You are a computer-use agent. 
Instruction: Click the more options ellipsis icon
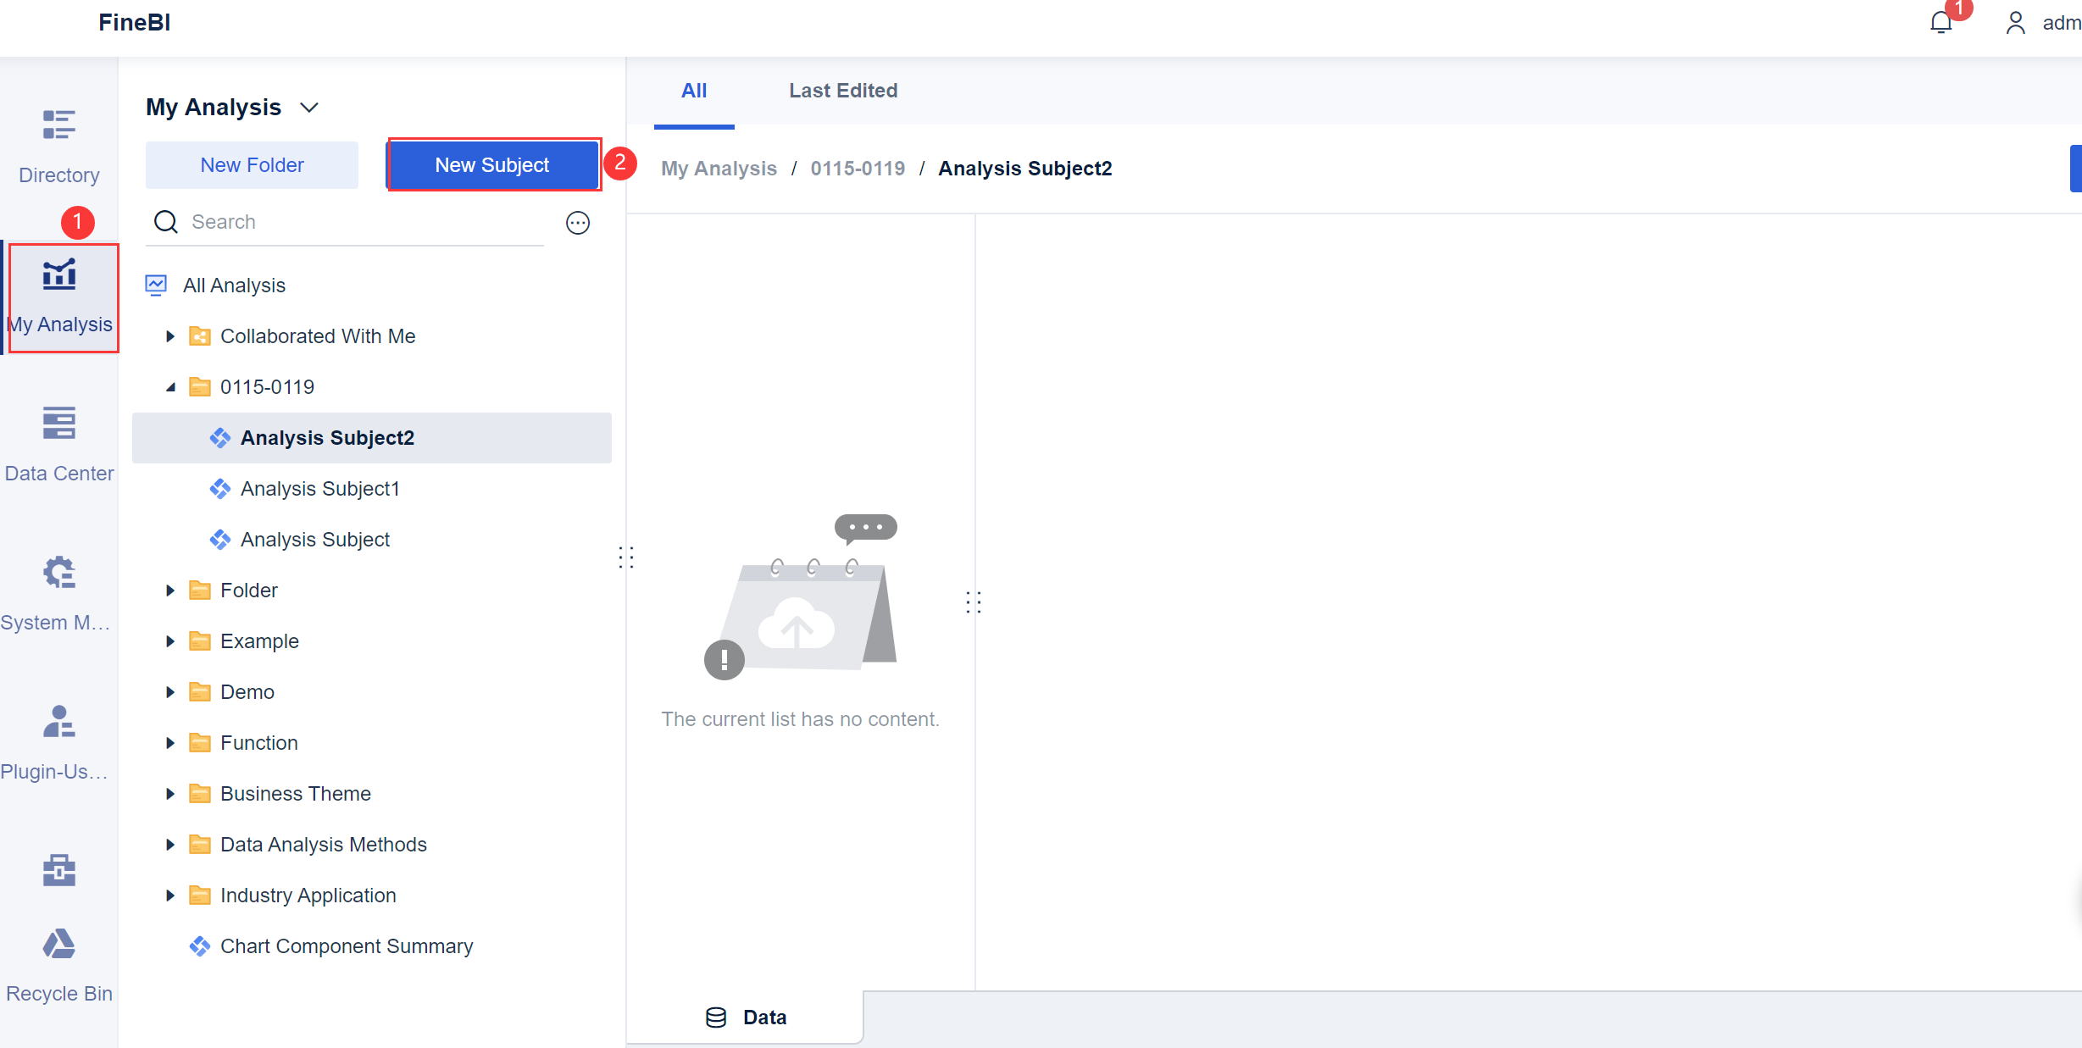578,223
